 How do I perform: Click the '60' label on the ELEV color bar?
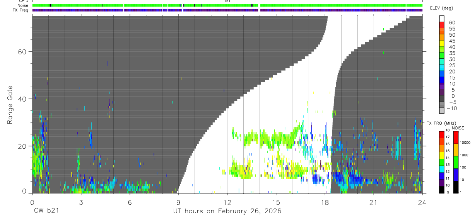pyautogui.click(x=452, y=23)
